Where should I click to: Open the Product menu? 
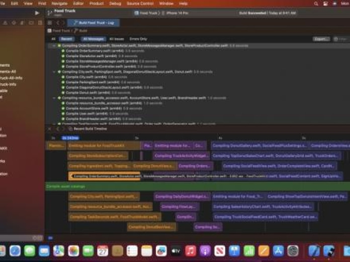click(x=97, y=4)
